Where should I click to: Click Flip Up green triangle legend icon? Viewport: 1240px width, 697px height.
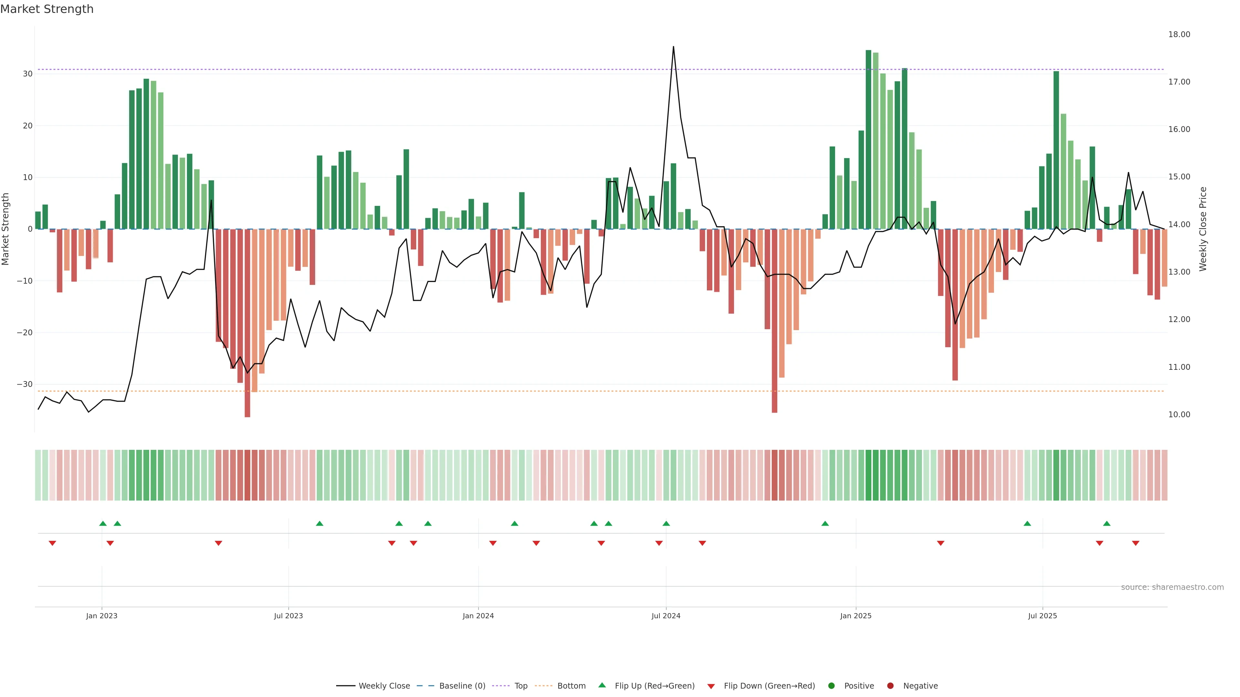click(x=602, y=685)
